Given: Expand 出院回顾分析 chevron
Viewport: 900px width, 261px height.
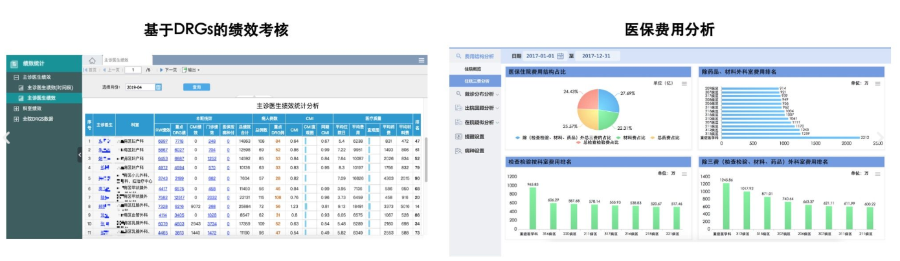Looking at the screenshot, I should 496,109.
